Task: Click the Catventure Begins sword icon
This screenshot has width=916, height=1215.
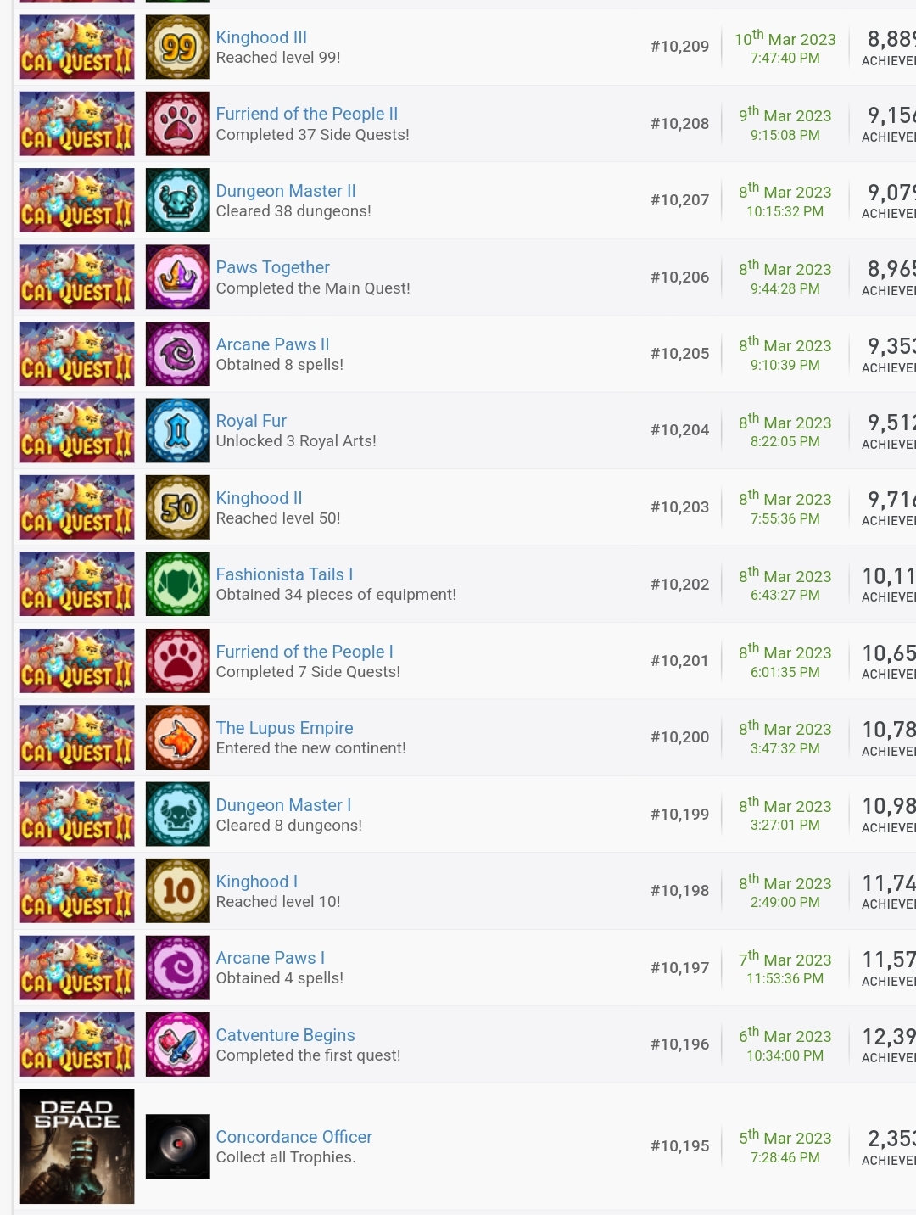Action: (x=178, y=1044)
